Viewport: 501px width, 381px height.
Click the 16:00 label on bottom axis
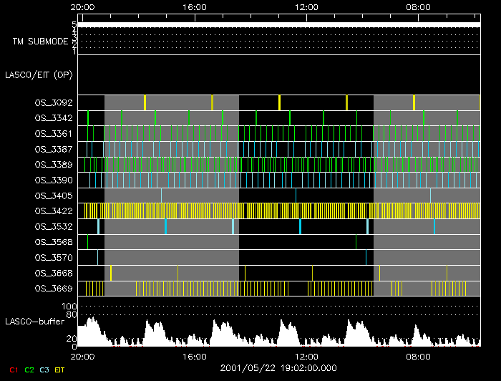coord(195,356)
